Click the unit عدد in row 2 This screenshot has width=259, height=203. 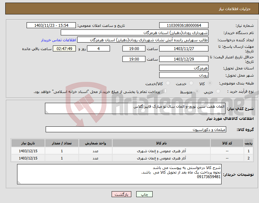coord(96,158)
